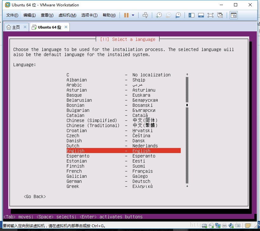Open the 帮助(H) menu
Screen dimensions: 260x231
coord(109,15)
